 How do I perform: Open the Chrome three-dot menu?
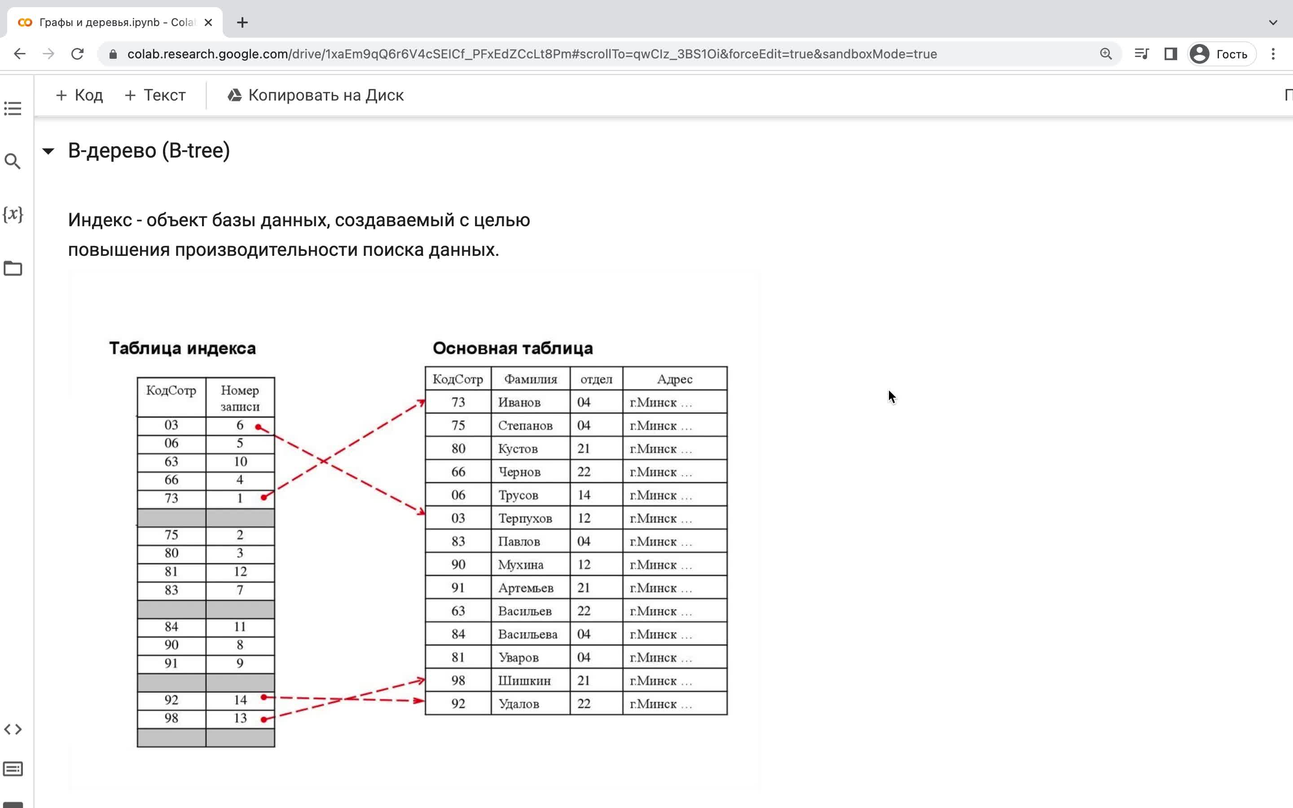pyautogui.click(x=1273, y=54)
